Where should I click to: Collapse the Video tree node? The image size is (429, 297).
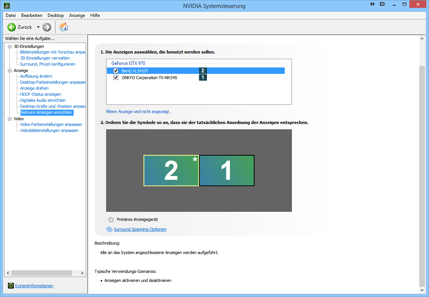coord(10,119)
